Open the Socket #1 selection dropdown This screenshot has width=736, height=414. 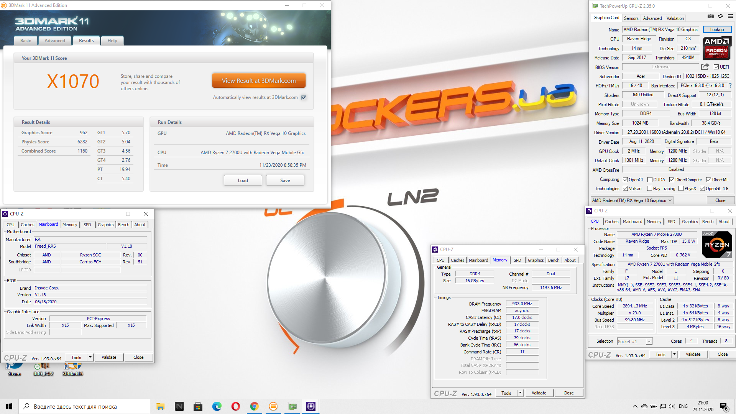coord(634,341)
